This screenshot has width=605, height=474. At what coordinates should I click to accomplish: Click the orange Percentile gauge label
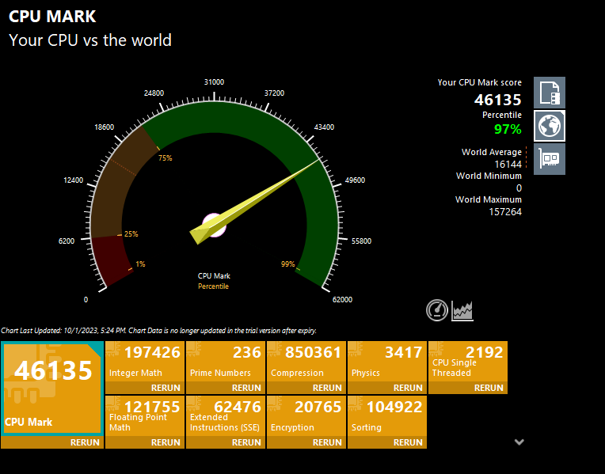213,286
